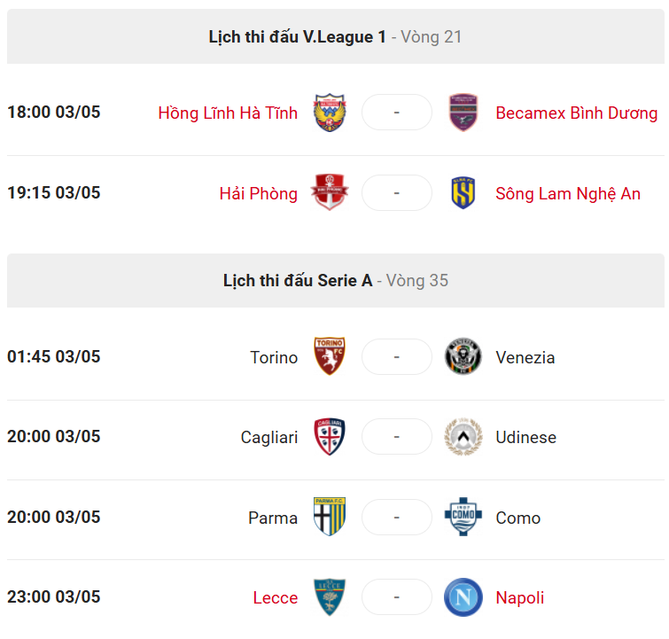Open the Cagliari crest icon
This screenshot has width=669, height=639.
(x=330, y=437)
